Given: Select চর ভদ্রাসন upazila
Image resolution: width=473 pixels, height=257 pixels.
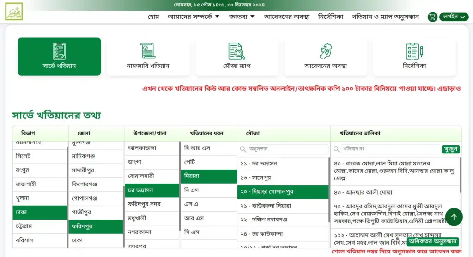Looking at the screenshot, I should pyautogui.click(x=152, y=190).
